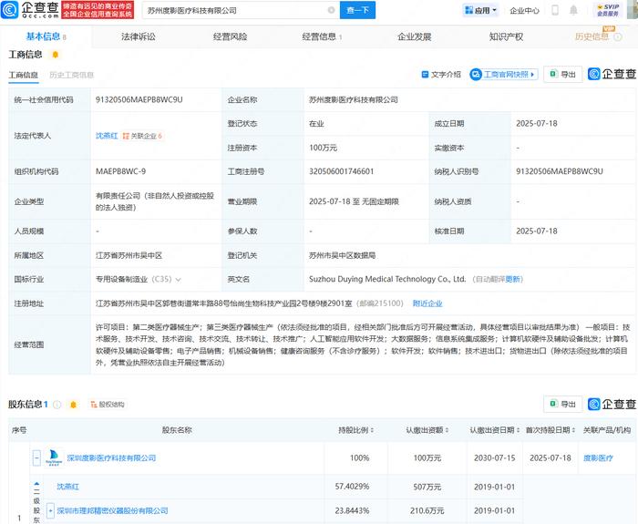This screenshot has height=524, width=638.
Task: Open 工商官网快照 snapshot
Action: [x=504, y=75]
